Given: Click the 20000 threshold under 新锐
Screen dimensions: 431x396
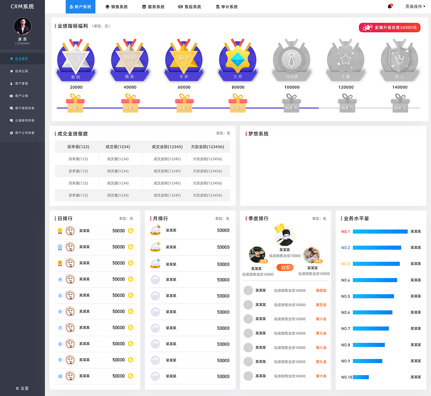Looking at the screenshot, I should (x=76, y=87).
